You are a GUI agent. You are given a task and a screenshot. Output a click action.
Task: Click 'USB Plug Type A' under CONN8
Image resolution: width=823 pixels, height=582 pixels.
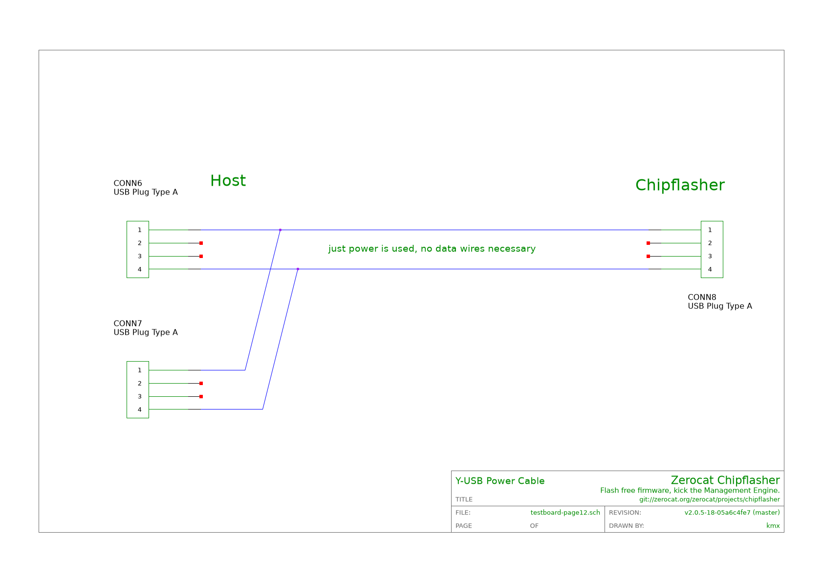(x=720, y=306)
